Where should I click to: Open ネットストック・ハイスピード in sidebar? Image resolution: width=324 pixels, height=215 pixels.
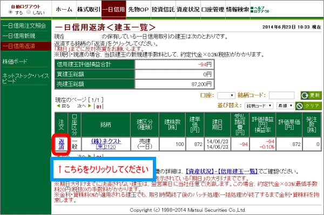(x=25, y=78)
